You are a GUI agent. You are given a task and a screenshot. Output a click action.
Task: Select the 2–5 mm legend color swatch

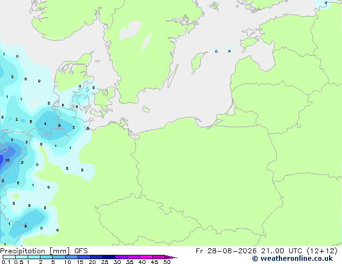point(46,257)
